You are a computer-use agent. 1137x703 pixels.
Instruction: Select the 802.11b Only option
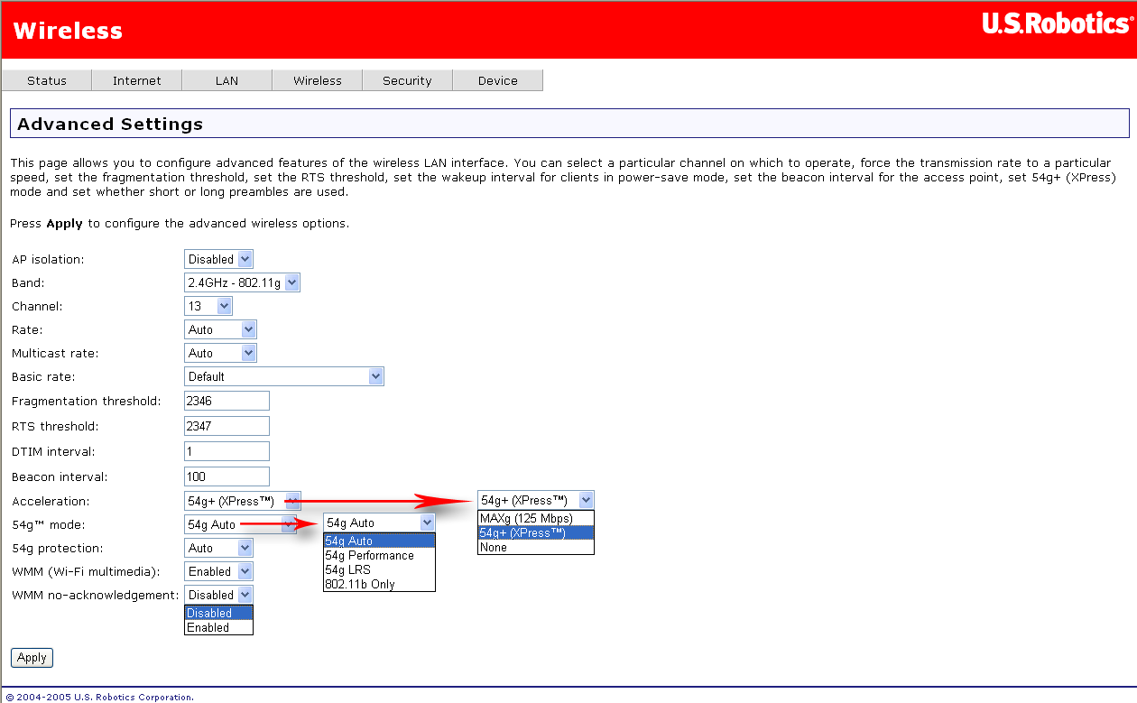pos(379,584)
